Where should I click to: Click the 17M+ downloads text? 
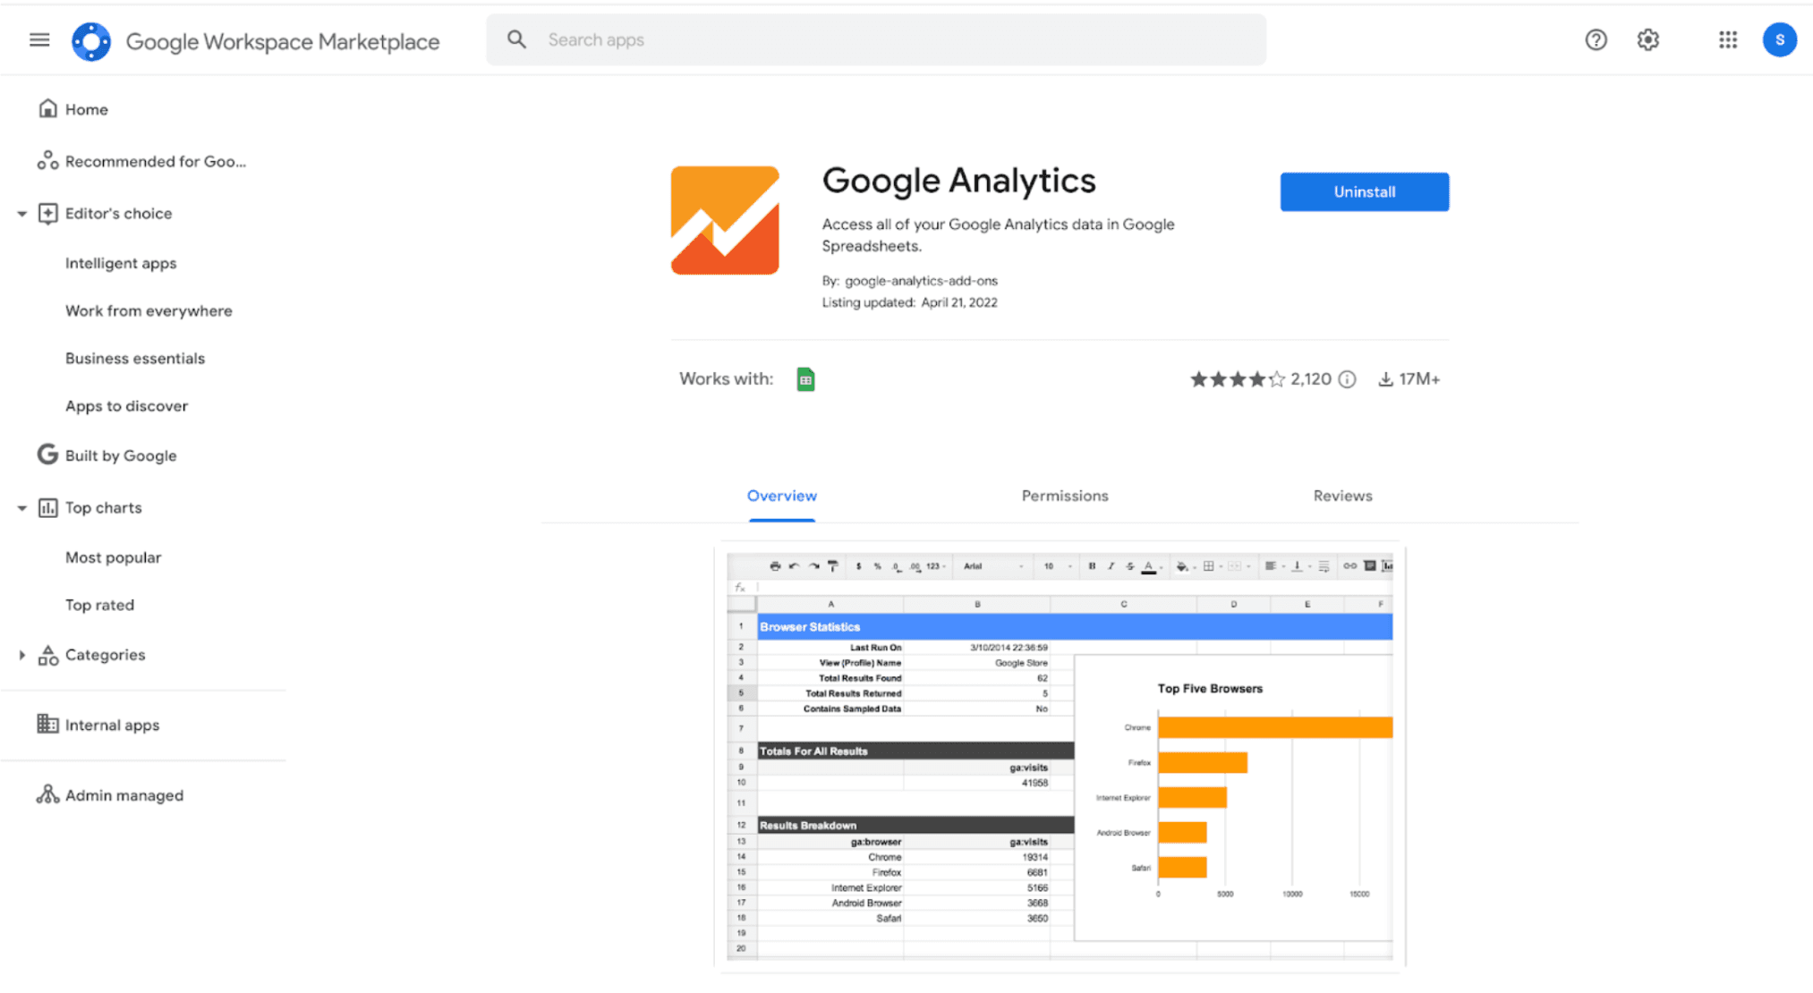click(1419, 379)
